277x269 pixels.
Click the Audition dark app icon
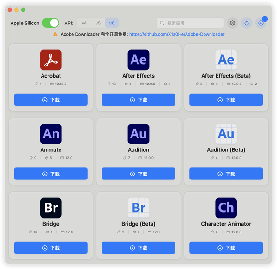[x=138, y=134]
